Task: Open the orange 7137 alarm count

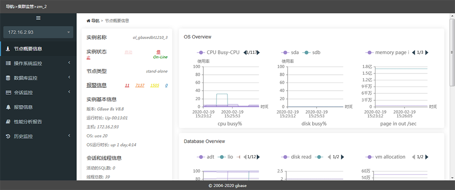Action: (x=140, y=86)
